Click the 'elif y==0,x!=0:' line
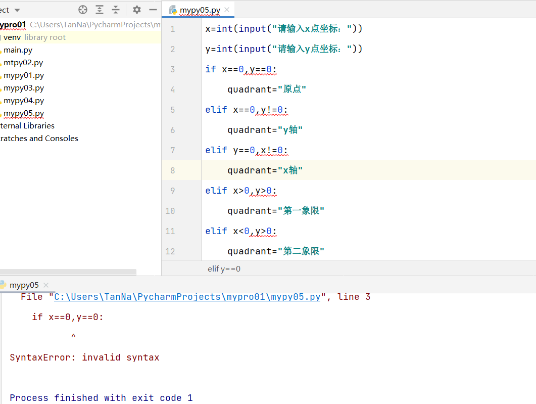Viewport: 536px width, 404px height. pyautogui.click(x=247, y=150)
